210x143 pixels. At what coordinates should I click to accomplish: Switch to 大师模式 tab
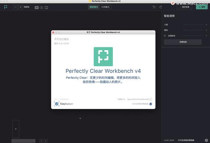coord(105,7)
